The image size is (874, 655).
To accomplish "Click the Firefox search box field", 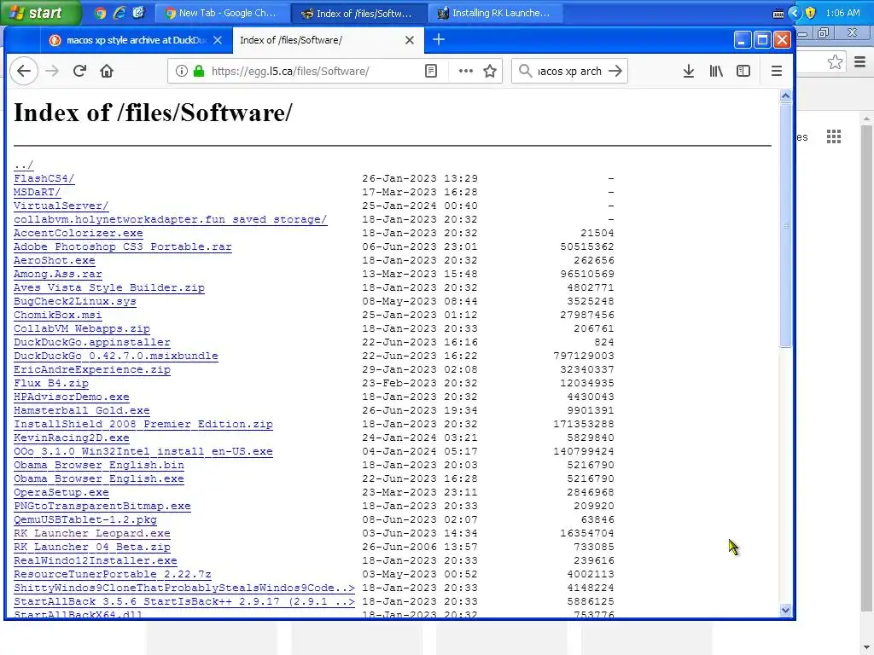I will 569,72.
